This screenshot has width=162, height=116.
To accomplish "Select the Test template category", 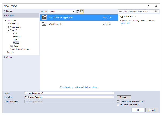I will (15, 40).
